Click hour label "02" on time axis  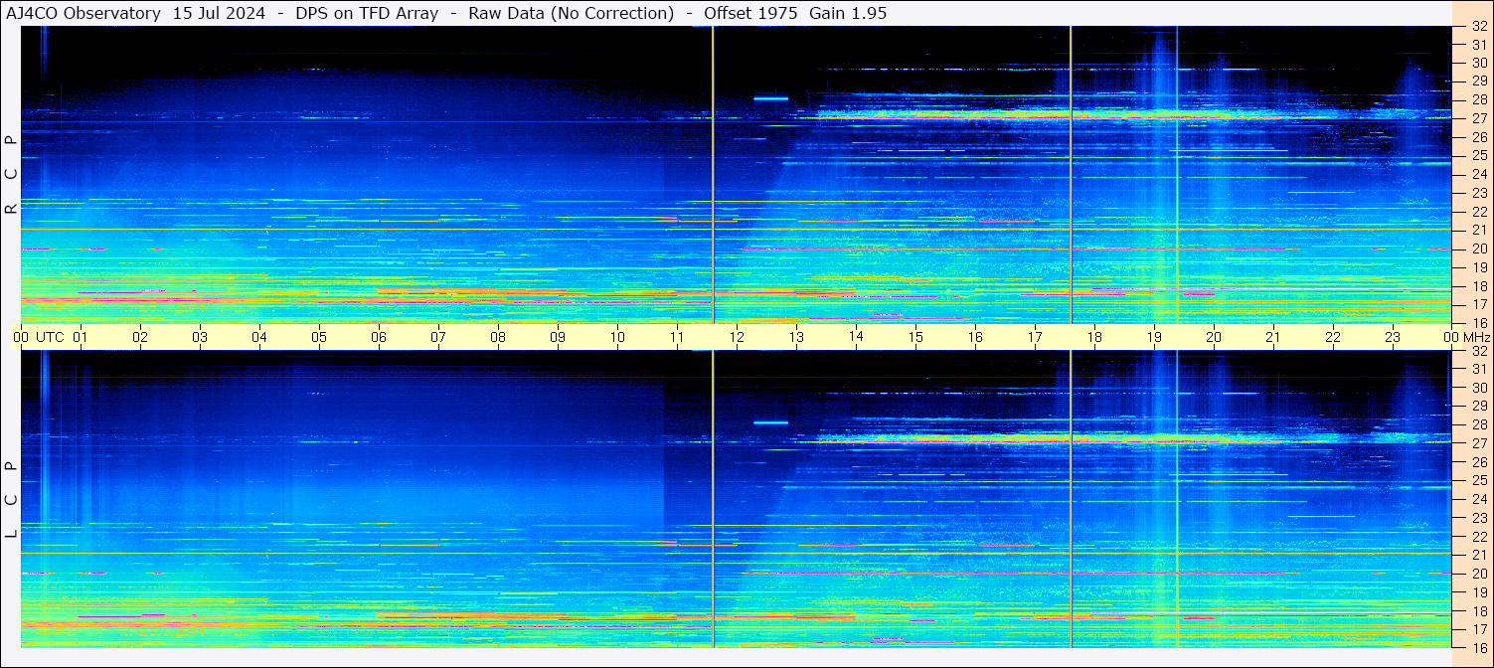coord(140,337)
